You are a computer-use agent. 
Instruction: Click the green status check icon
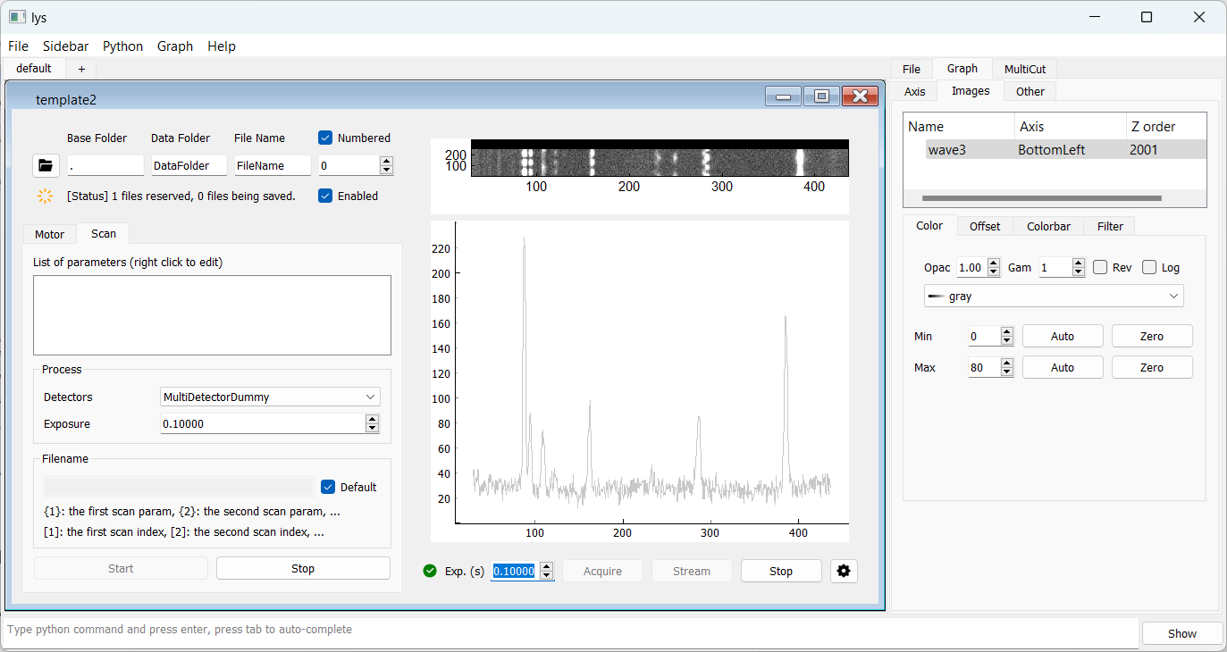point(430,571)
